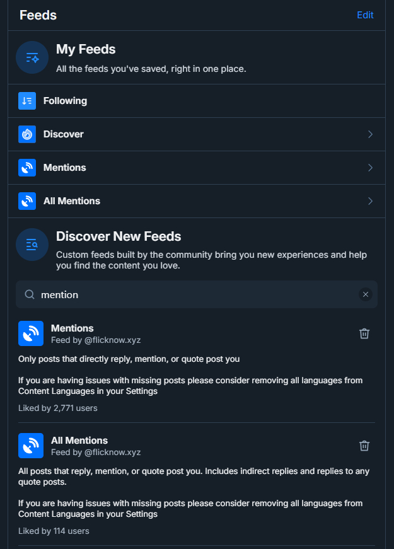The width and height of the screenshot is (394, 549).
Task: Open the Mentions feed title in results
Action: point(72,328)
